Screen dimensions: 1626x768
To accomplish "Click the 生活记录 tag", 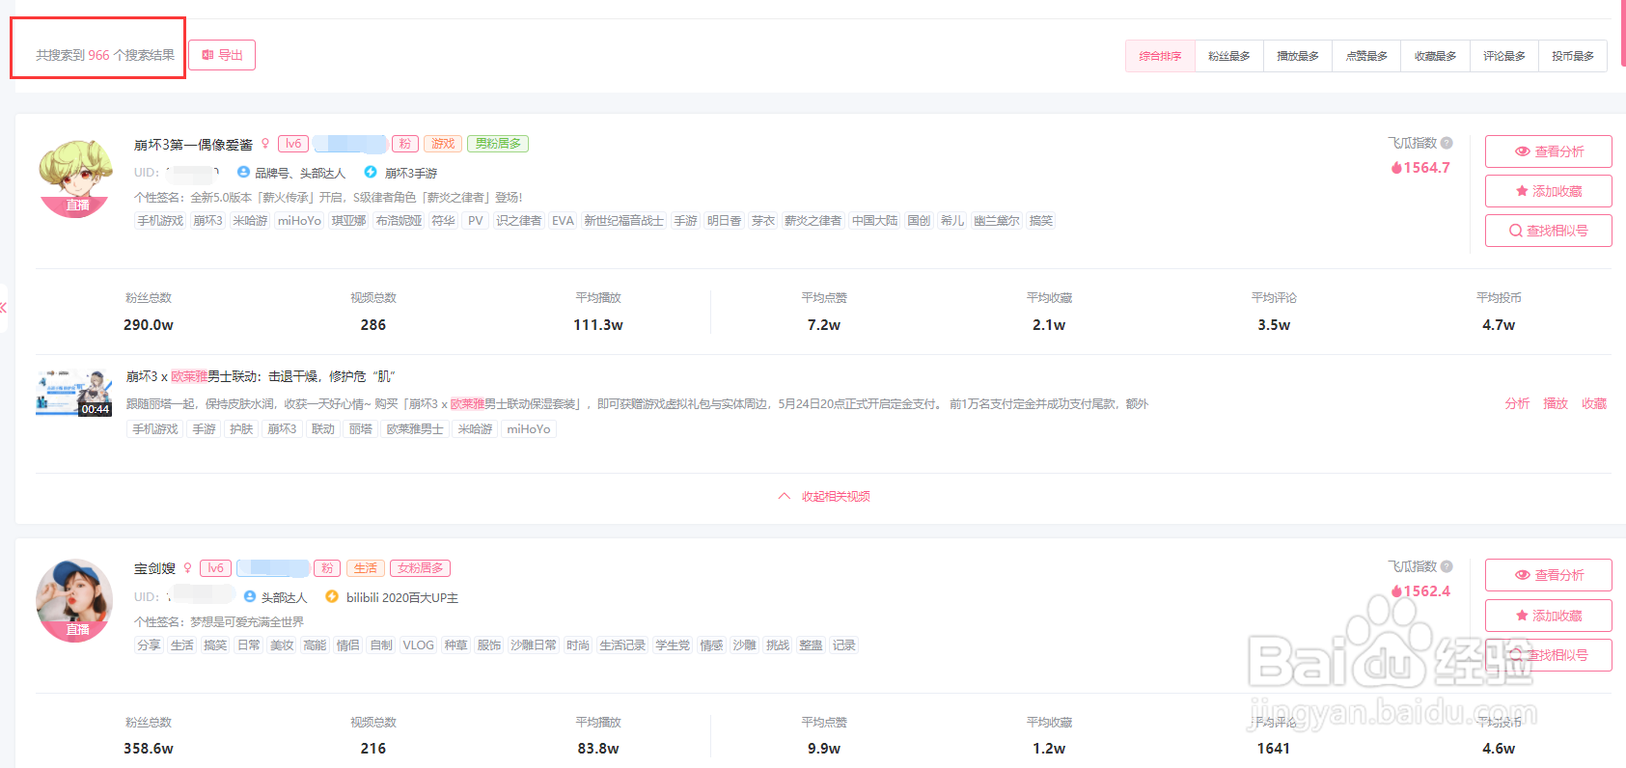I will pos(622,645).
